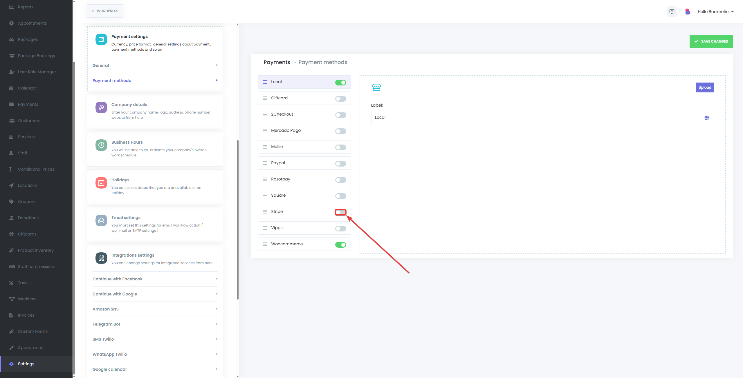Image resolution: width=743 pixels, height=378 pixels.
Task: Enable the Paypal payment toggle
Action: pos(341,164)
